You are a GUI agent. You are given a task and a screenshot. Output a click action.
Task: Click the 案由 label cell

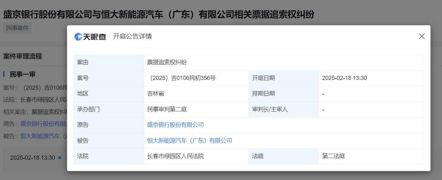[x=109, y=63]
